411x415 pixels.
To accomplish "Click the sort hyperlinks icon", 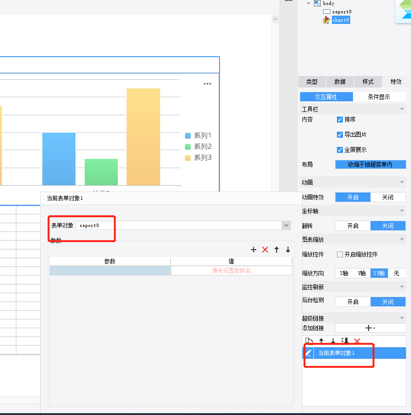I will click(x=345, y=341).
